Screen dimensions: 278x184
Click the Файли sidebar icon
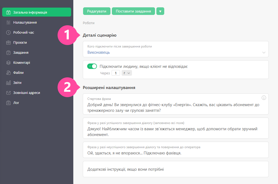point(8,73)
